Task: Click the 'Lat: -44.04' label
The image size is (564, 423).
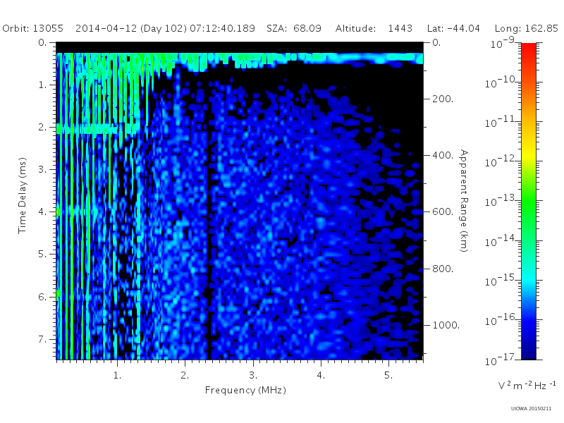Action: [x=453, y=28]
